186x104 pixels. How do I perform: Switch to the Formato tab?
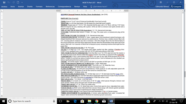pos(39,7)
